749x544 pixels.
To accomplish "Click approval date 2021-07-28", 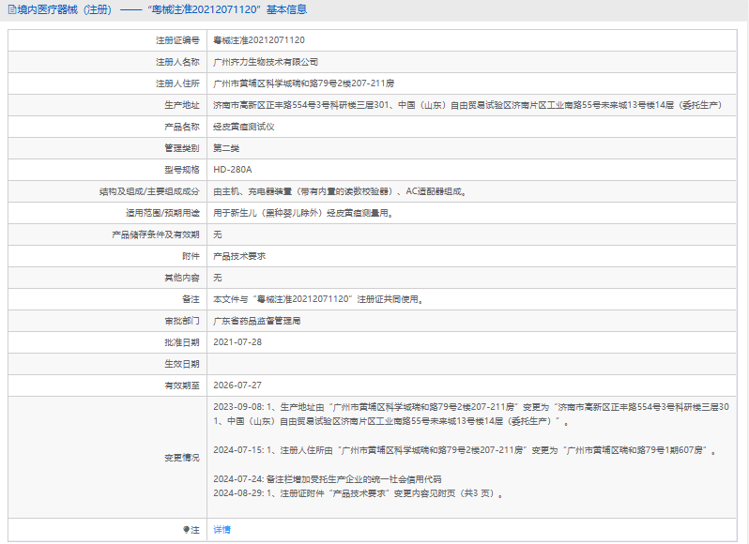I will click(237, 342).
